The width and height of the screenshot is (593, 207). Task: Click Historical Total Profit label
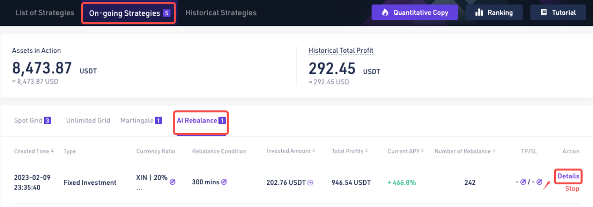pos(341,50)
